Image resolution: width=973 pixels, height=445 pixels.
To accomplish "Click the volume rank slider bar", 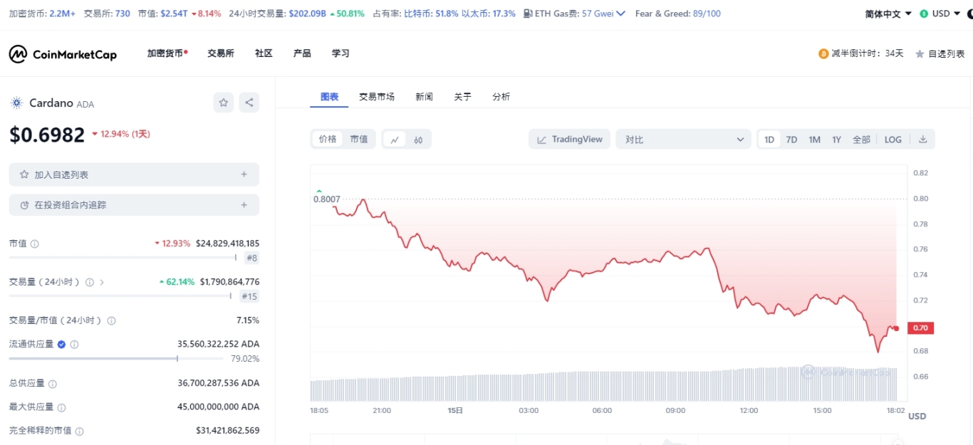I will [120, 295].
